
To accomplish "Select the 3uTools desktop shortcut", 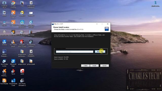I will coord(4,43).
